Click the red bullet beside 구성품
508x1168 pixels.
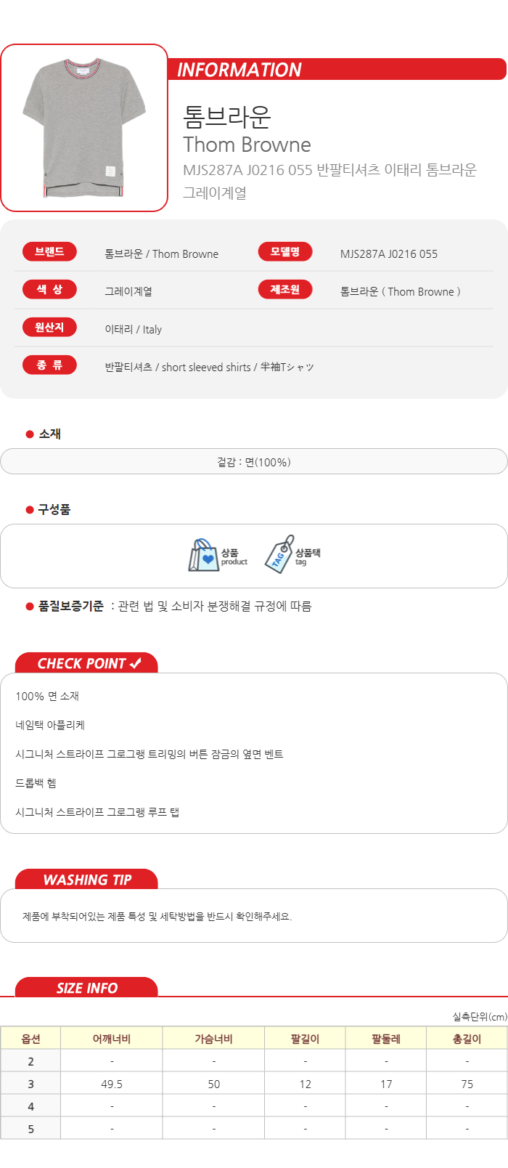[30, 510]
